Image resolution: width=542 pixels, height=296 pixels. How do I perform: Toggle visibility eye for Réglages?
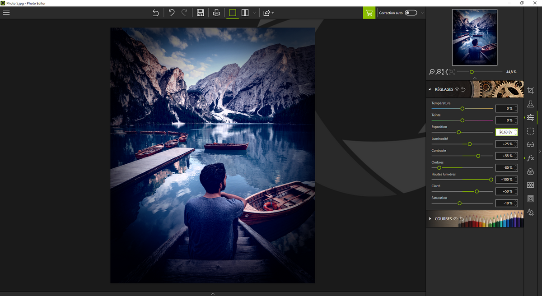[457, 89]
